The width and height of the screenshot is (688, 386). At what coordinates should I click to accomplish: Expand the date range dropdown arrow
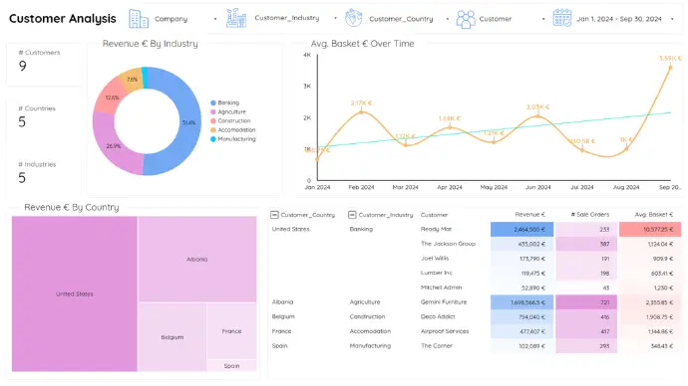tap(672, 19)
